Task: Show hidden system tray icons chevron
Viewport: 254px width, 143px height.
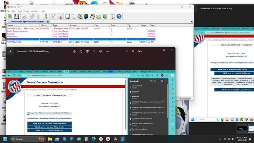Action: [x=220, y=139]
